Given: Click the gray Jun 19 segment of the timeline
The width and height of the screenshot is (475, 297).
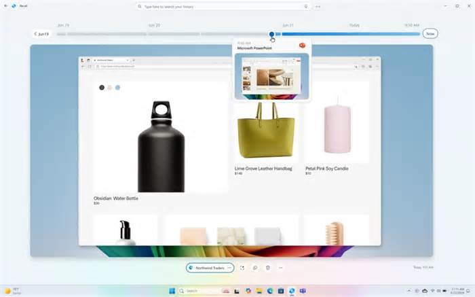Looking at the screenshot, I should point(107,34).
